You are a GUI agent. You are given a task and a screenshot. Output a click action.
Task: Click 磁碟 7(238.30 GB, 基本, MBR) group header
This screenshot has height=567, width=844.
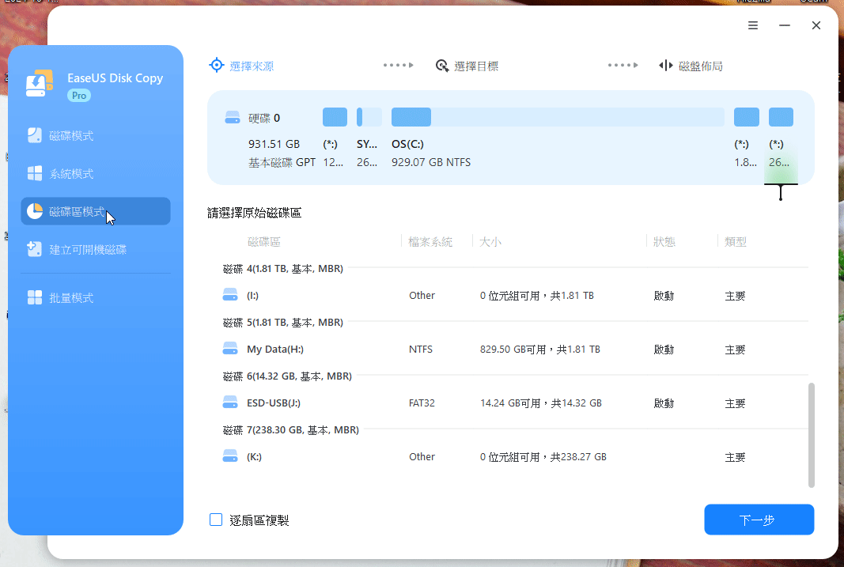click(290, 430)
